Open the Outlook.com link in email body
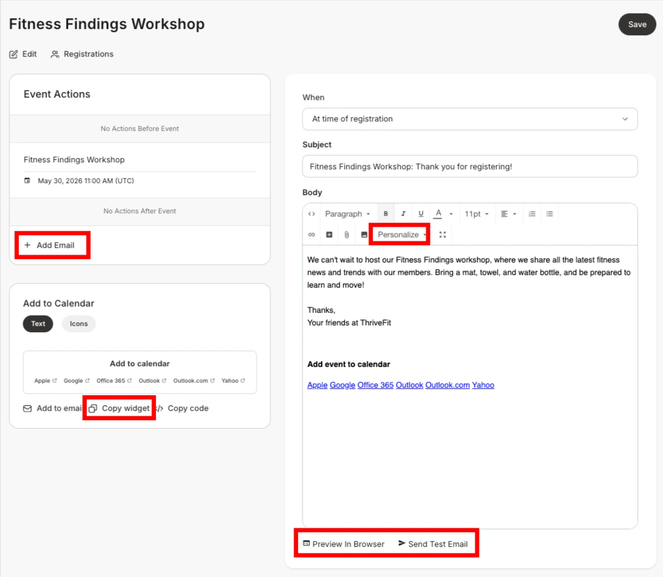Image resolution: width=663 pixels, height=577 pixels. [x=447, y=385]
